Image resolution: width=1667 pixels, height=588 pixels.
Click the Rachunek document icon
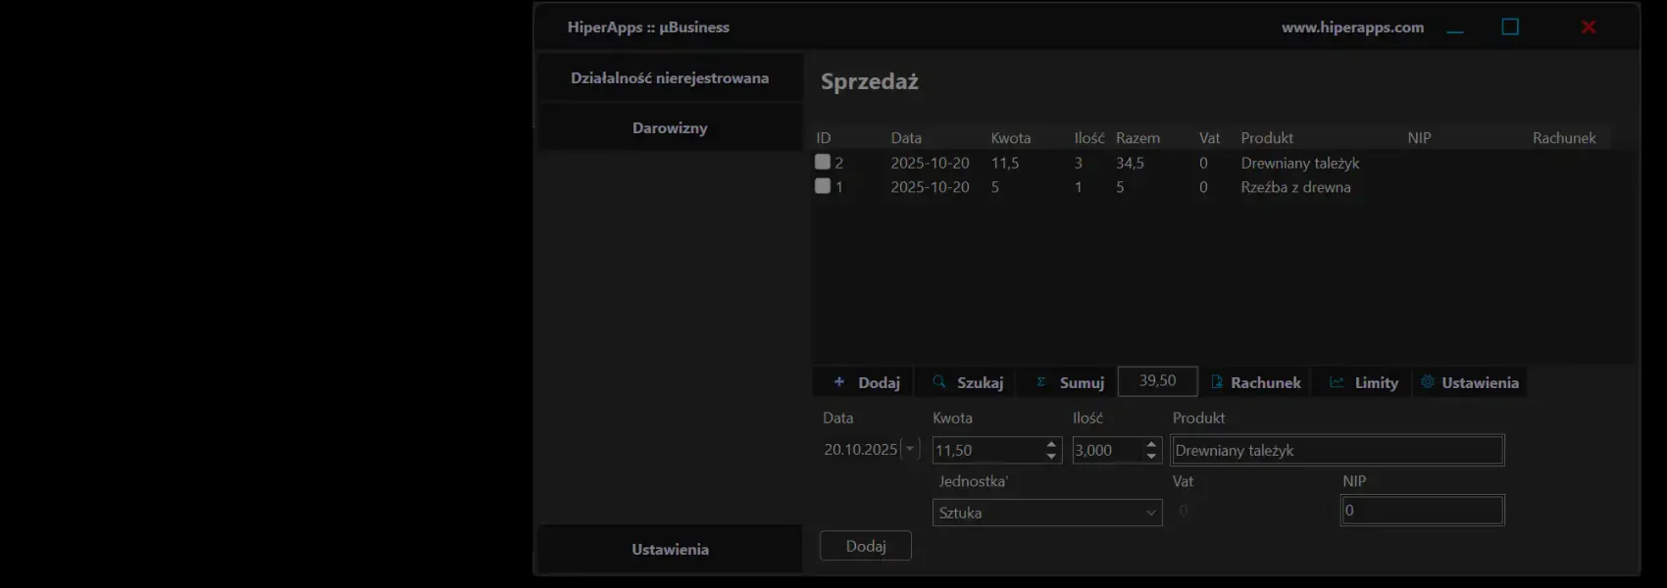(1217, 382)
